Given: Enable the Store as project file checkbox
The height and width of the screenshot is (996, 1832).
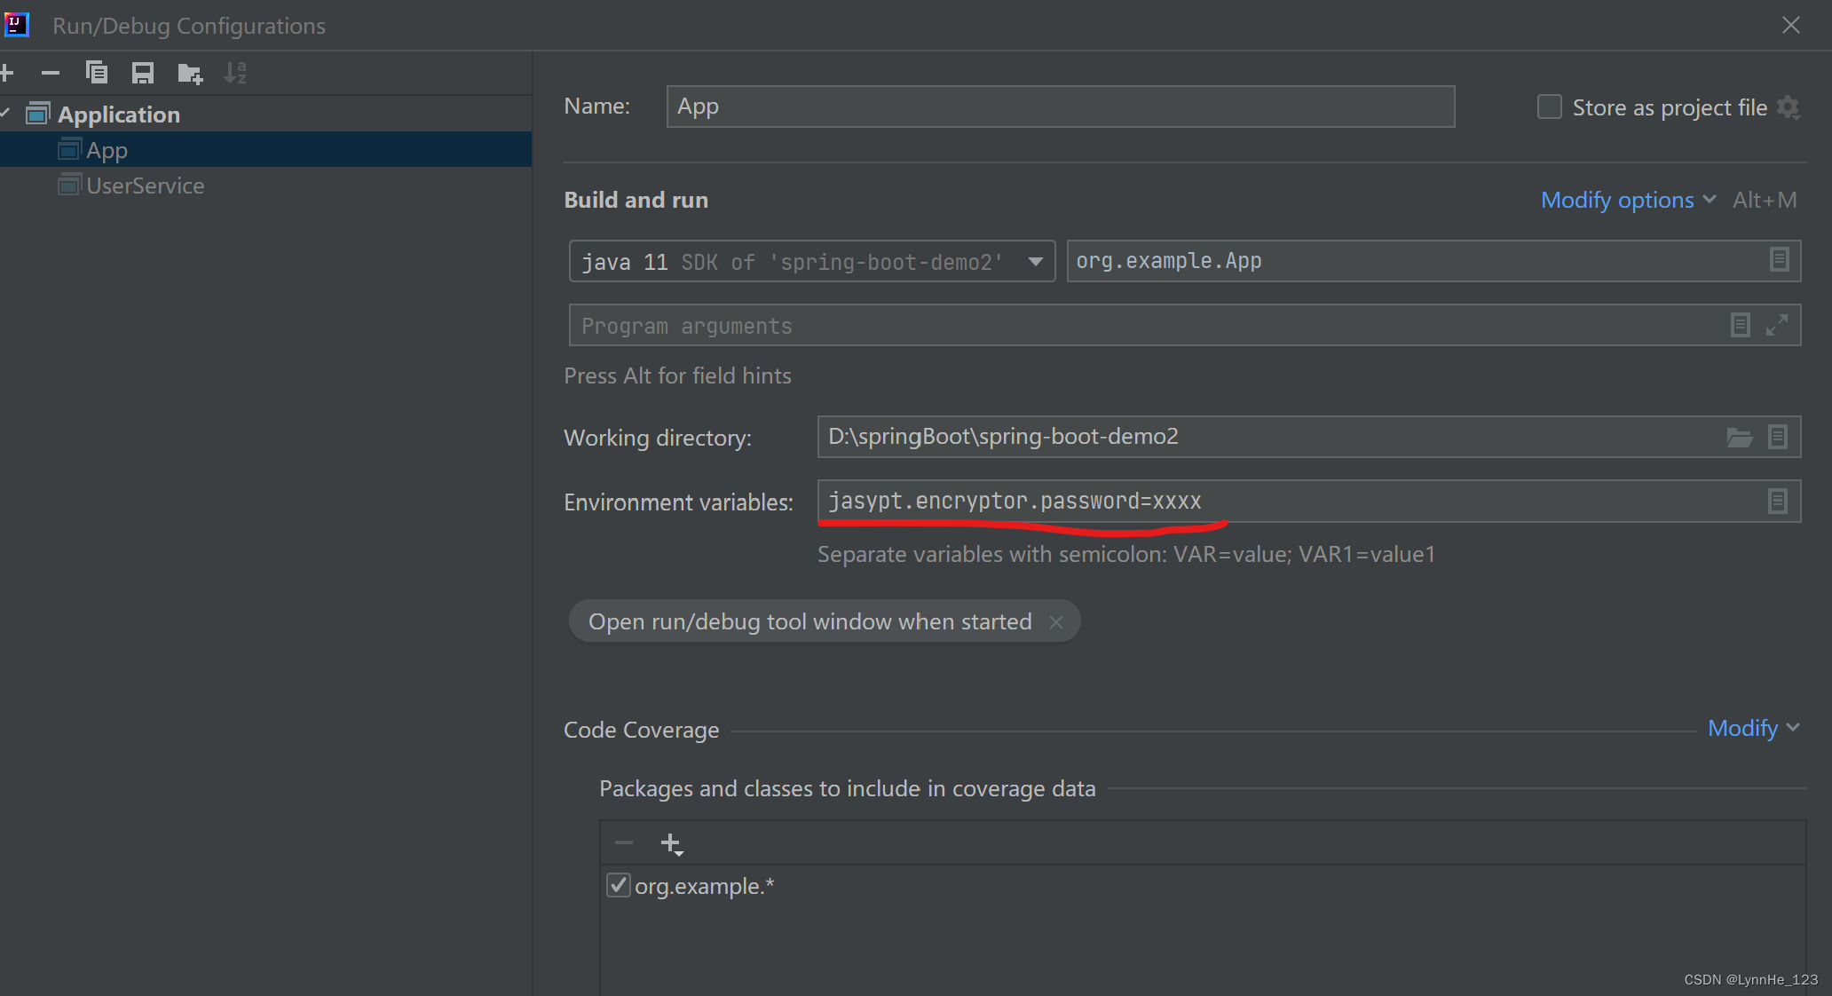Looking at the screenshot, I should (1550, 107).
